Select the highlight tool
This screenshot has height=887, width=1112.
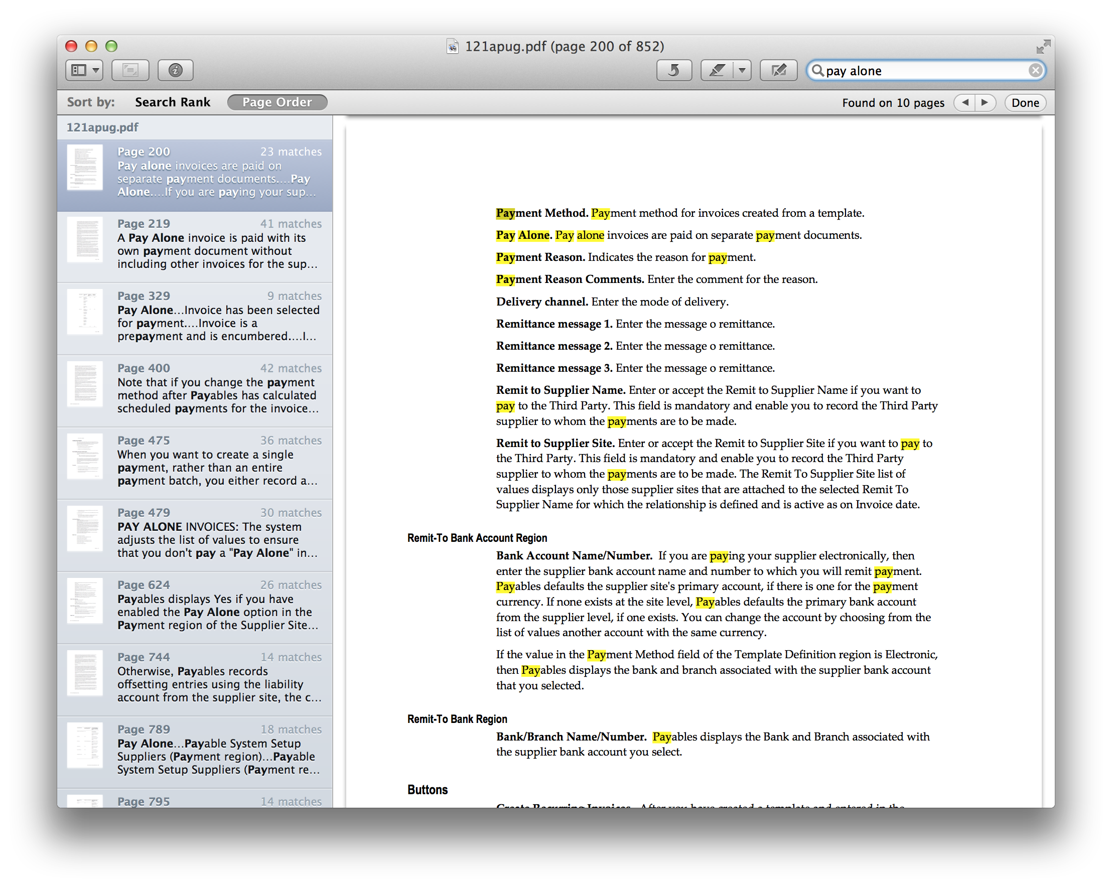click(x=718, y=70)
